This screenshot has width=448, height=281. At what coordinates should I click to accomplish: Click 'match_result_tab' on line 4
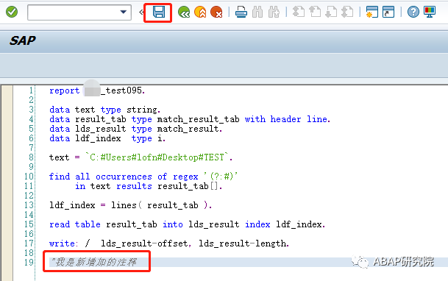point(199,119)
